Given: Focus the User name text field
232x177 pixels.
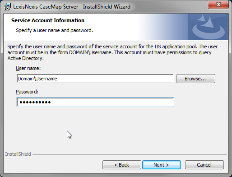Looking at the screenshot, I should (95, 79).
